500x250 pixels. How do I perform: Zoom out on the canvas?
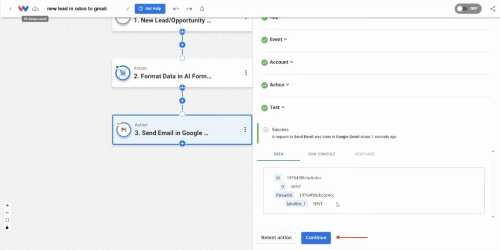click(x=7, y=213)
